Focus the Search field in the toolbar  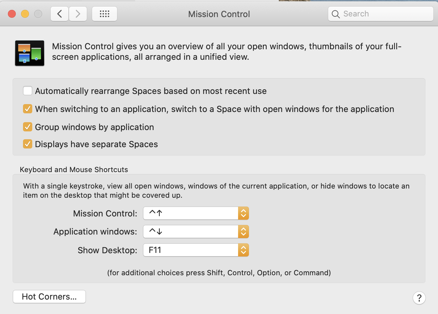tap(380, 14)
